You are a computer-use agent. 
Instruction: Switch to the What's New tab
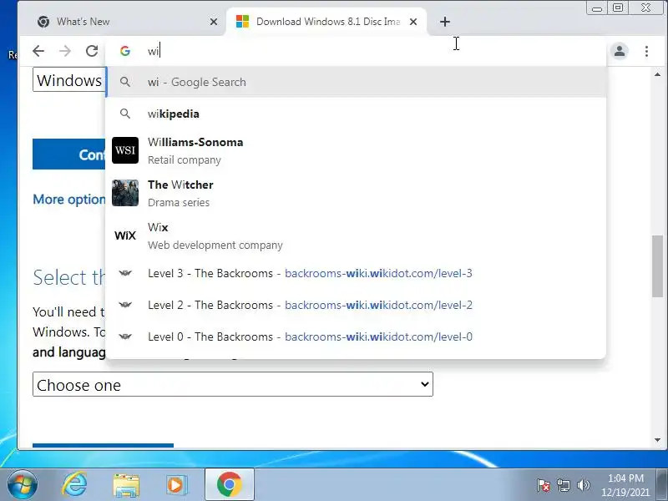point(124,22)
